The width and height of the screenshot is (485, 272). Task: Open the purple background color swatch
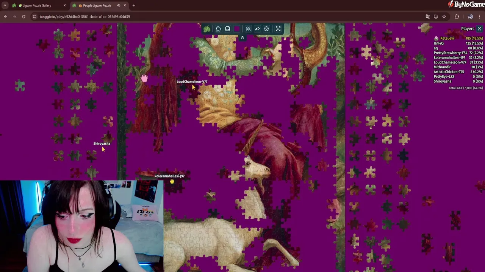(237, 29)
